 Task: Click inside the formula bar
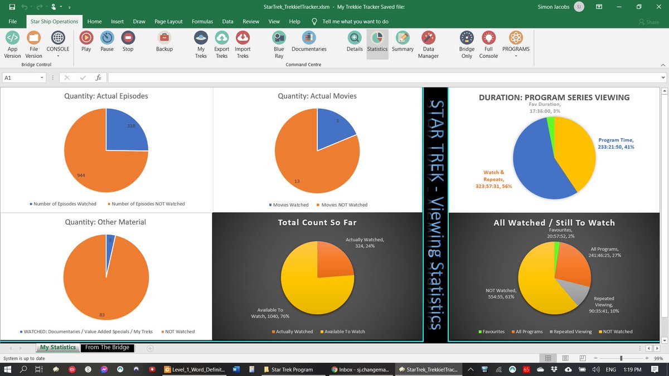click(383, 78)
